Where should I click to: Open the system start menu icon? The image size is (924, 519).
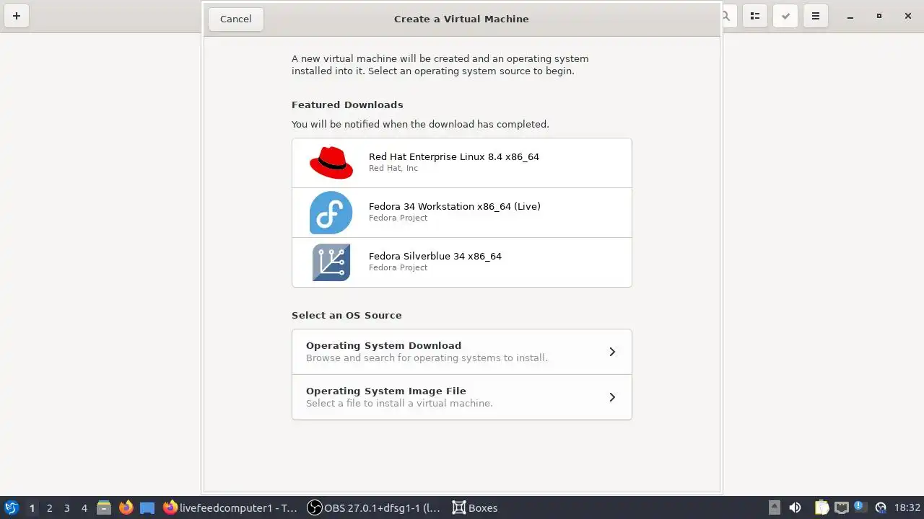(x=12, y=507)
